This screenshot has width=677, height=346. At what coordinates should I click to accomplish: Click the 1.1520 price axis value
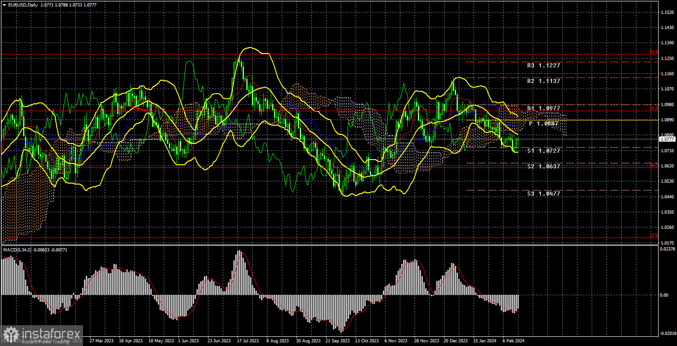(667, 12)
